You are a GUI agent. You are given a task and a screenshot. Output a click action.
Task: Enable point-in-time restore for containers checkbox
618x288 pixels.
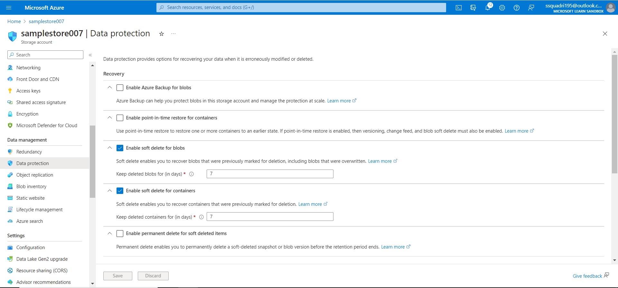(120, 118)
